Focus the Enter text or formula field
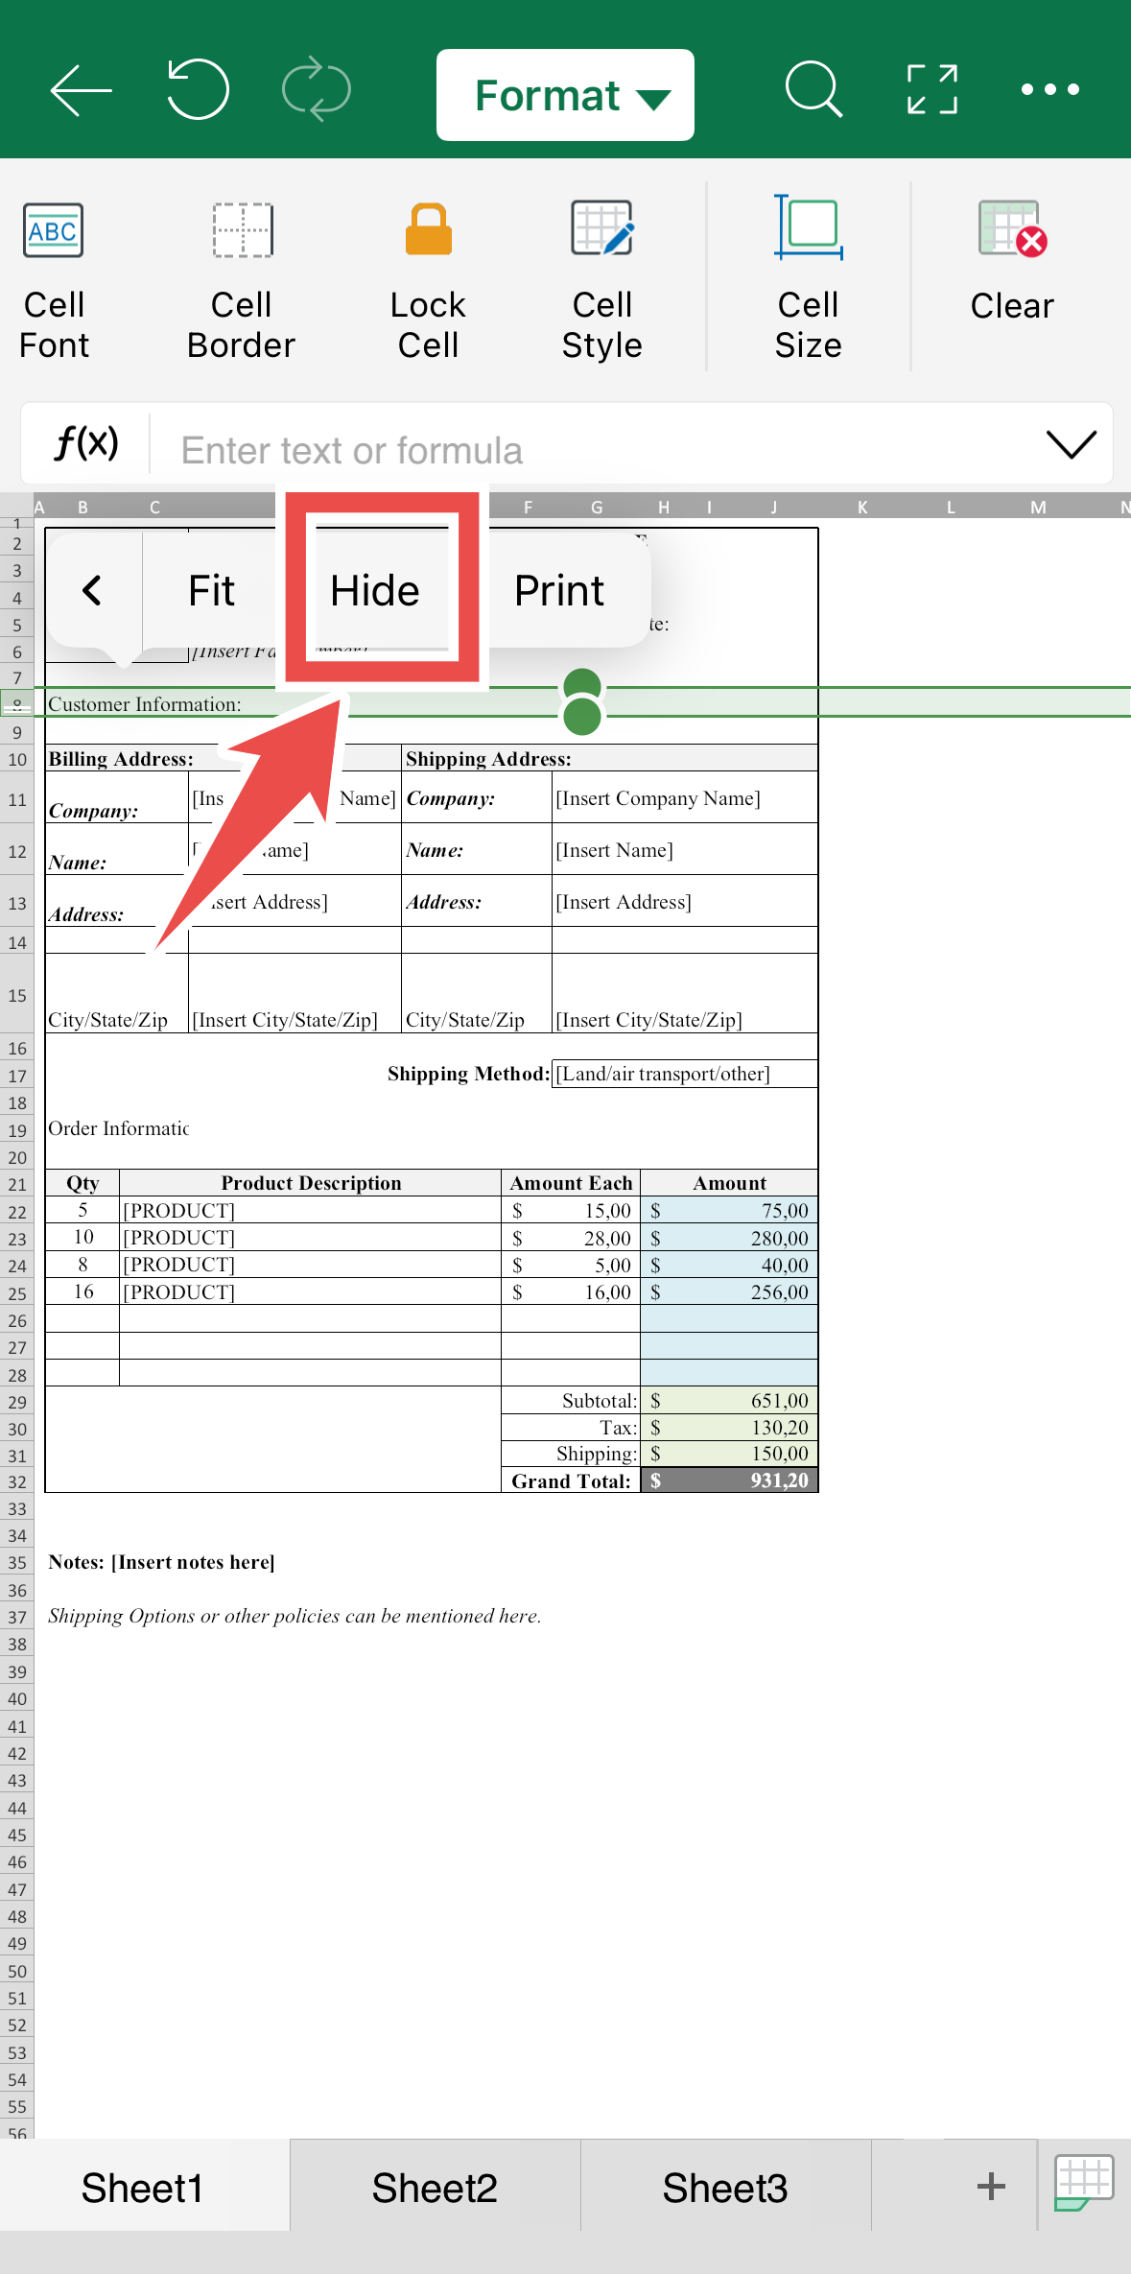The height and width of the screenshot is (2274, 1131). pos(595,450)
